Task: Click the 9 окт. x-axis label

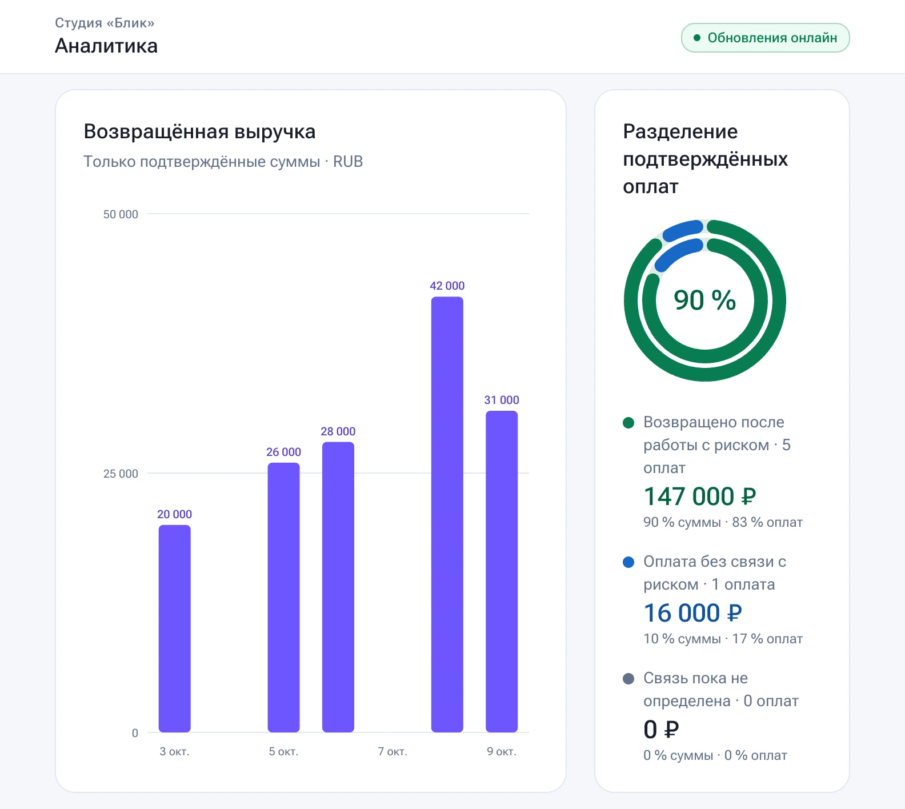Action: 502,751
